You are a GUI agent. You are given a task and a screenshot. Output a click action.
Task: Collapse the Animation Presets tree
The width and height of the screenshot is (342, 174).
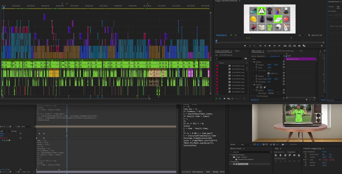(x=230, y=155)
